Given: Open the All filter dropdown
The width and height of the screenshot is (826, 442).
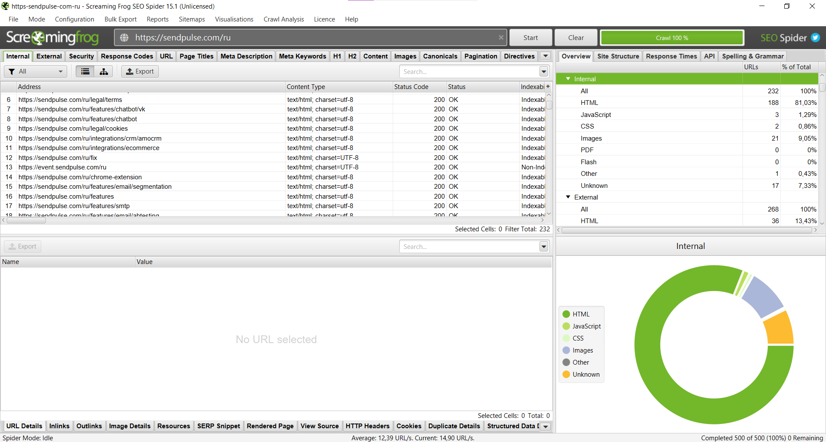Looking at the screenshot, I should [x=35, y=71].
